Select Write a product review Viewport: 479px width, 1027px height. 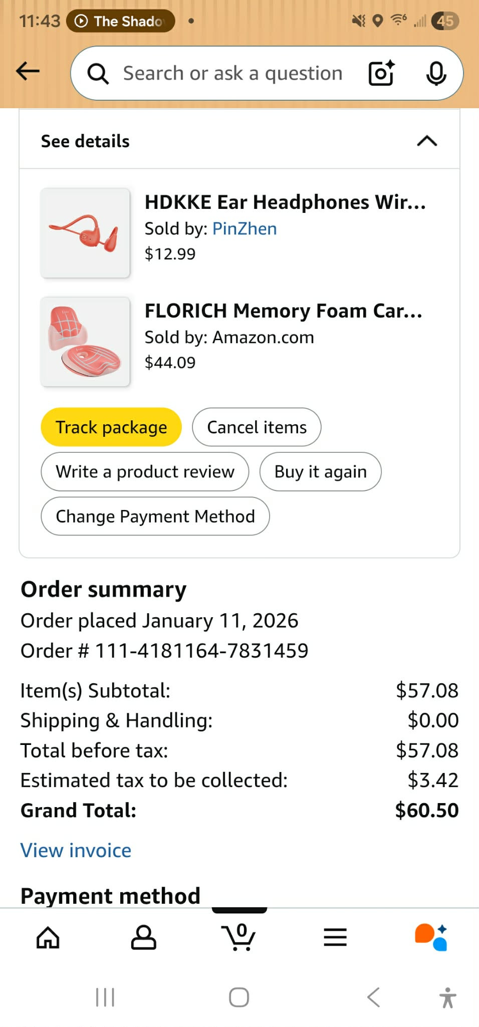(145, 472)
